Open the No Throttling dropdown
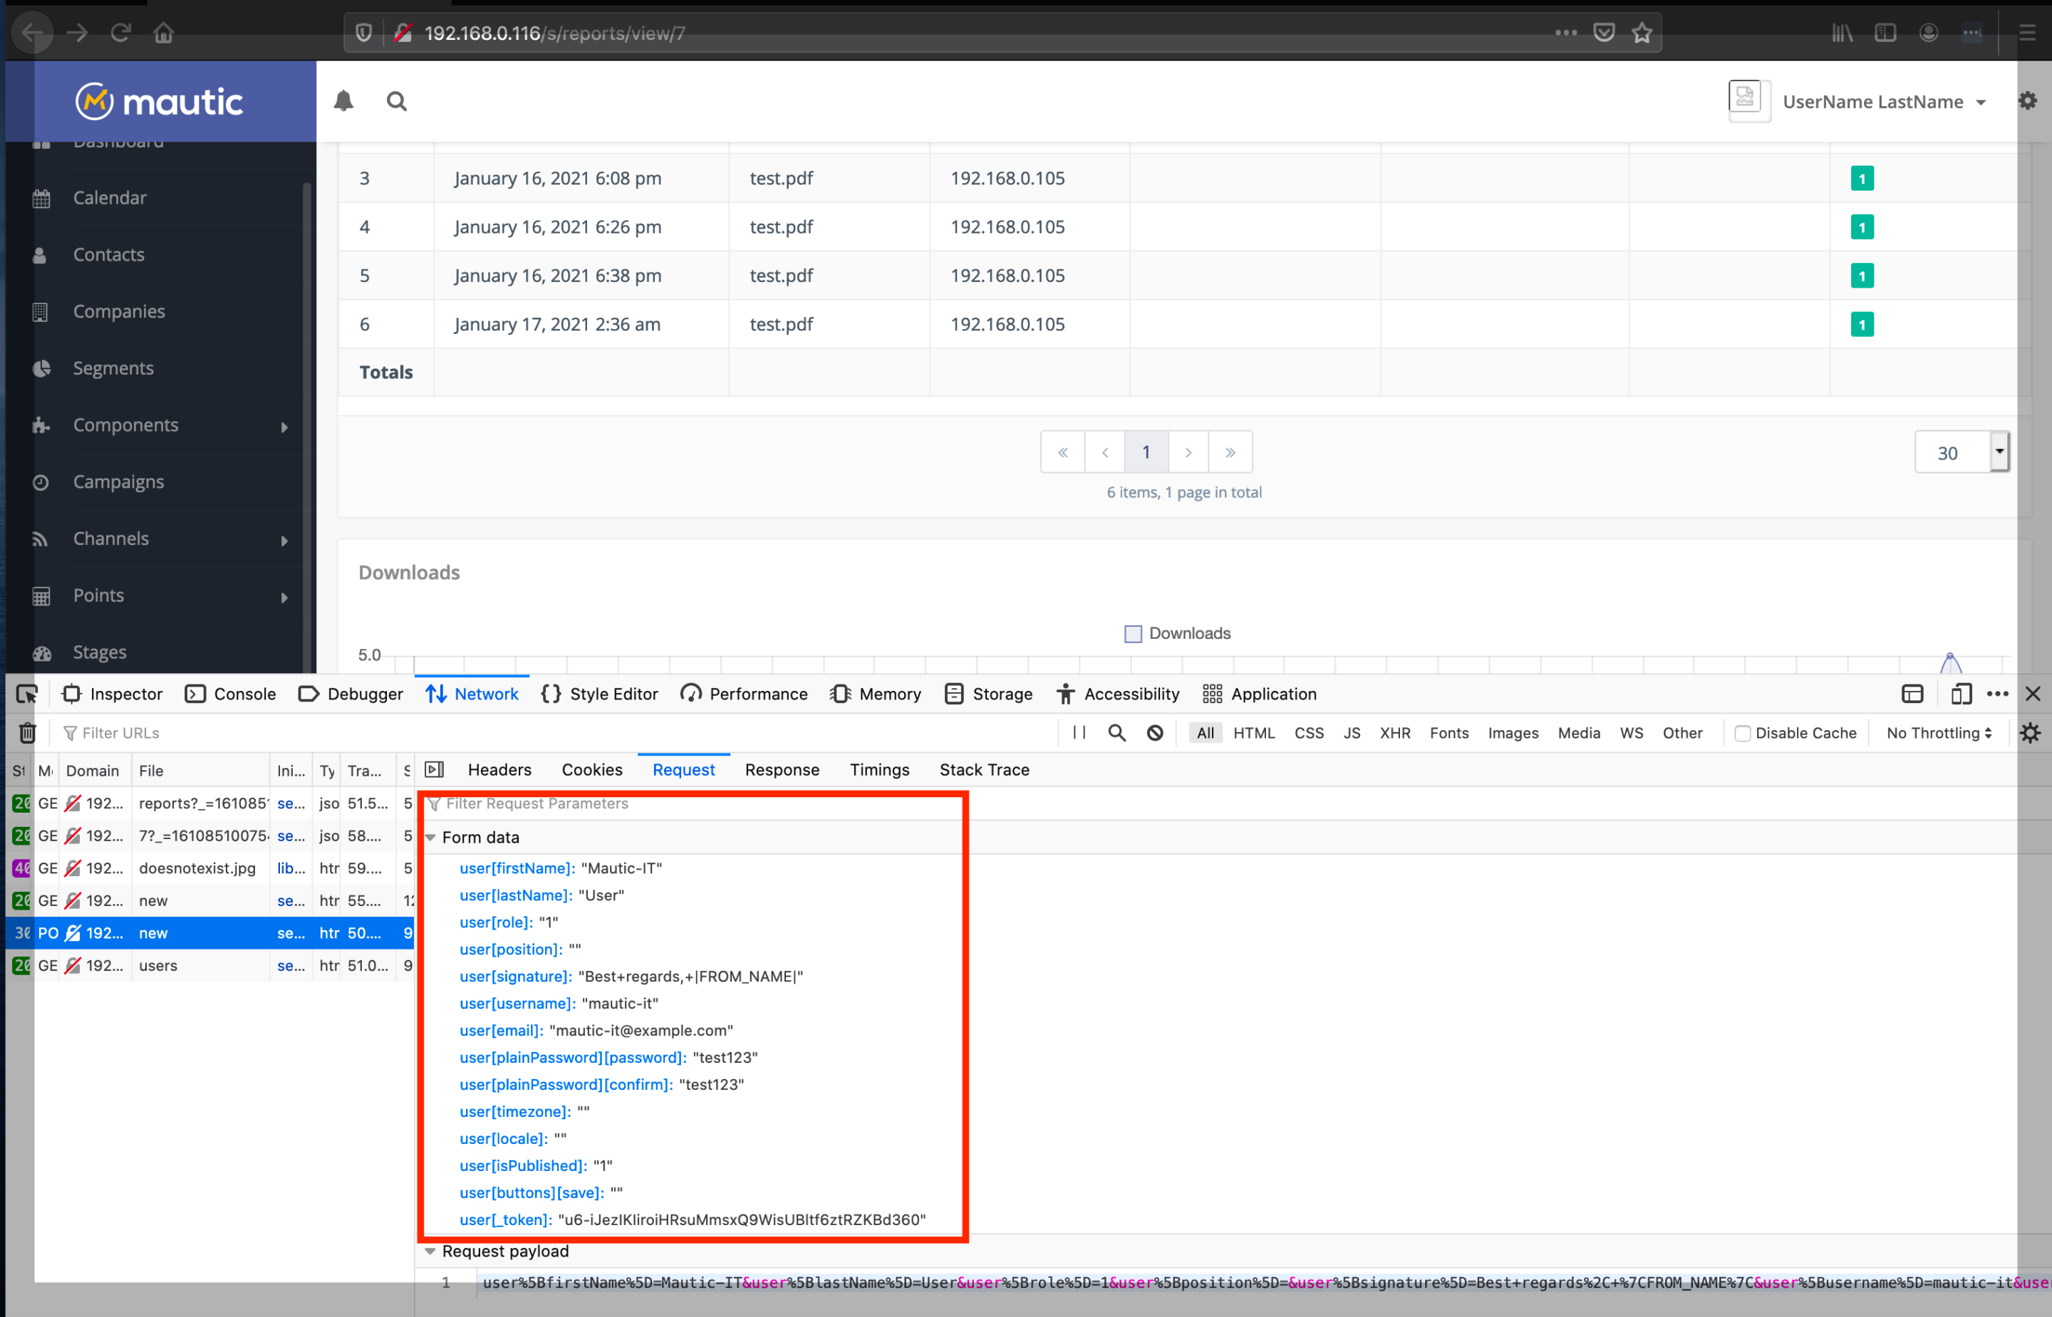2052x1317 pixels. (1937, 733)
